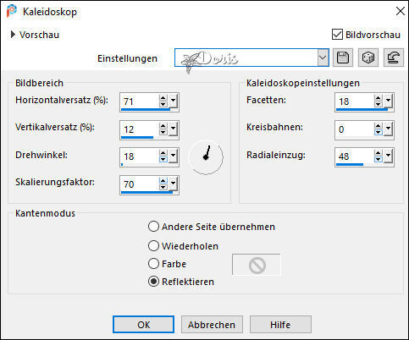Increase Facetten value with up arrow
Screen dimensions: 409x340
point(379,98)
